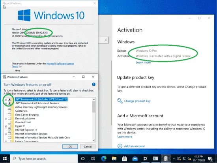Screen dimensions: 217x163
Task: Click the features list scrollbar thumb
Action: [x=94, y=107]
